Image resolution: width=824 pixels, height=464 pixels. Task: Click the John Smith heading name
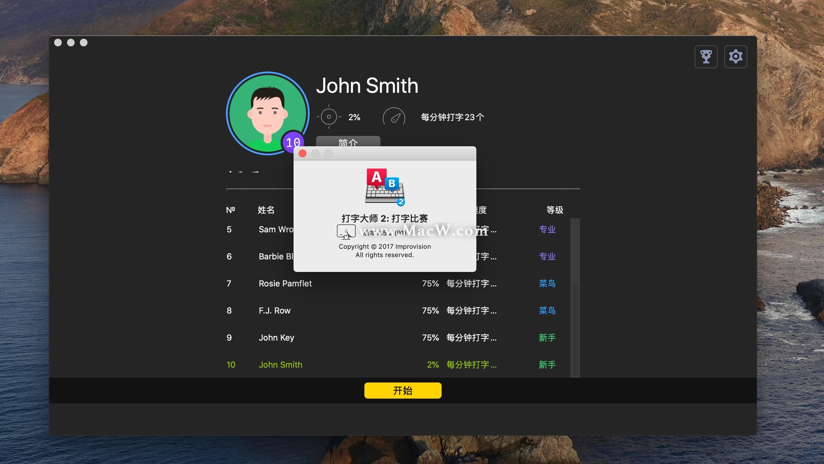367,85
